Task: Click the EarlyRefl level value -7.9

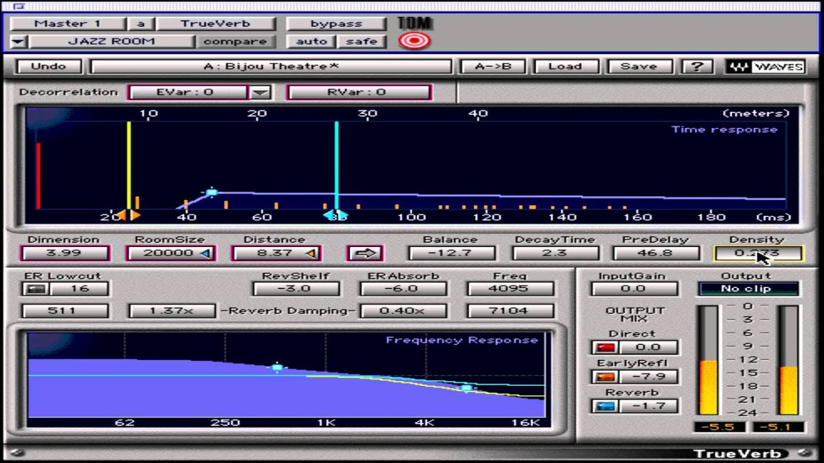Action: [x=648, y=377]
